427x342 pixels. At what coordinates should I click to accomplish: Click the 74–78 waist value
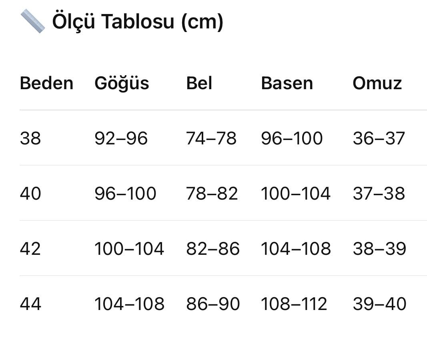click(x=211, y=138)
